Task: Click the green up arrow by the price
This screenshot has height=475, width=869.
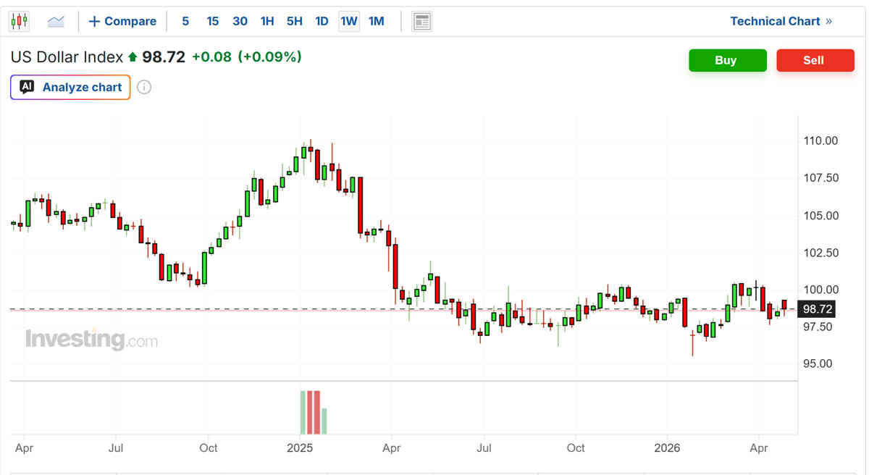Action: [x=133, y=57]
